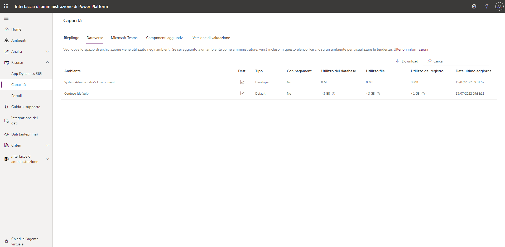Viewport: 505px width, 247px height.
Task: Open Guida + supporto page
Action: (26, 107)
